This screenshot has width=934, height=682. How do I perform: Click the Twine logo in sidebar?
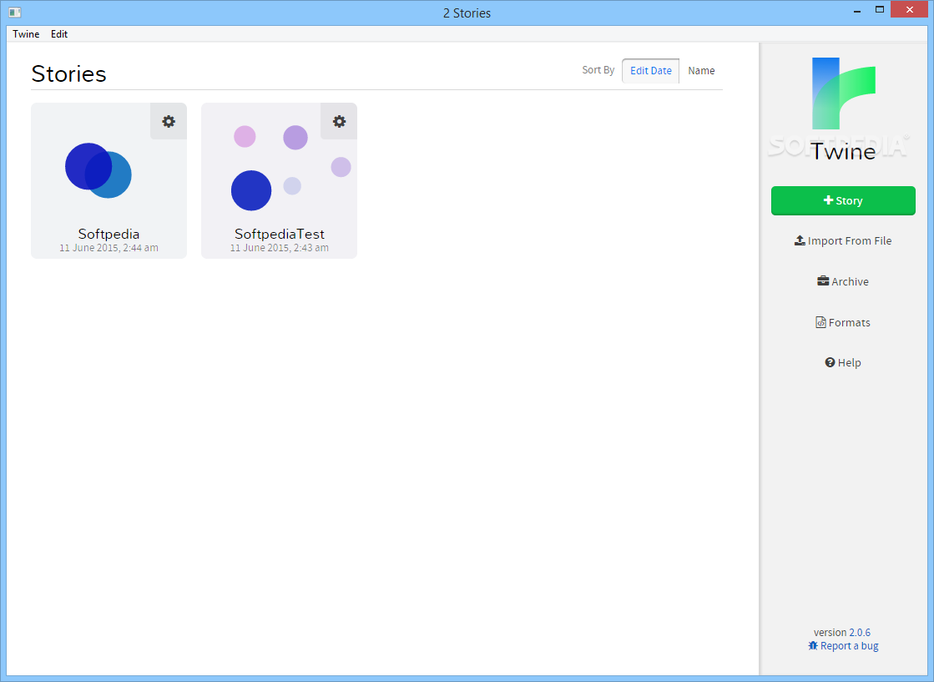click(844, 93)
